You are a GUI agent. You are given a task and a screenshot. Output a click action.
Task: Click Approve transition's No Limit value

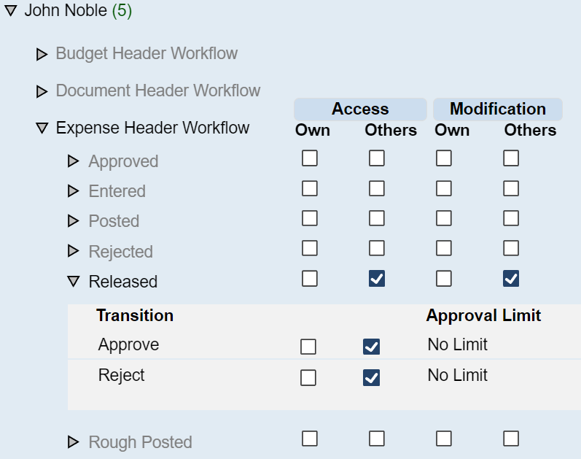457,344
